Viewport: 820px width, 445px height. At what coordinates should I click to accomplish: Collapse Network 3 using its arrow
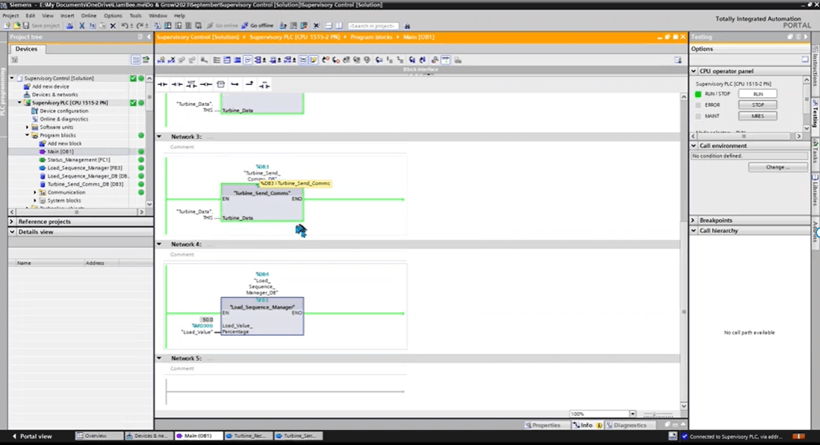click(x=160, y=137)
